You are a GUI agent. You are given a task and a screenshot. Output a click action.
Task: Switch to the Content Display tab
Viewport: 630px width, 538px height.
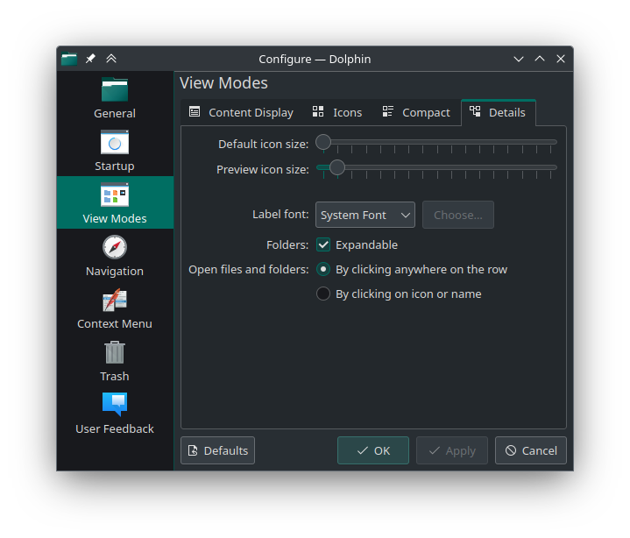[x=242, y=112]
